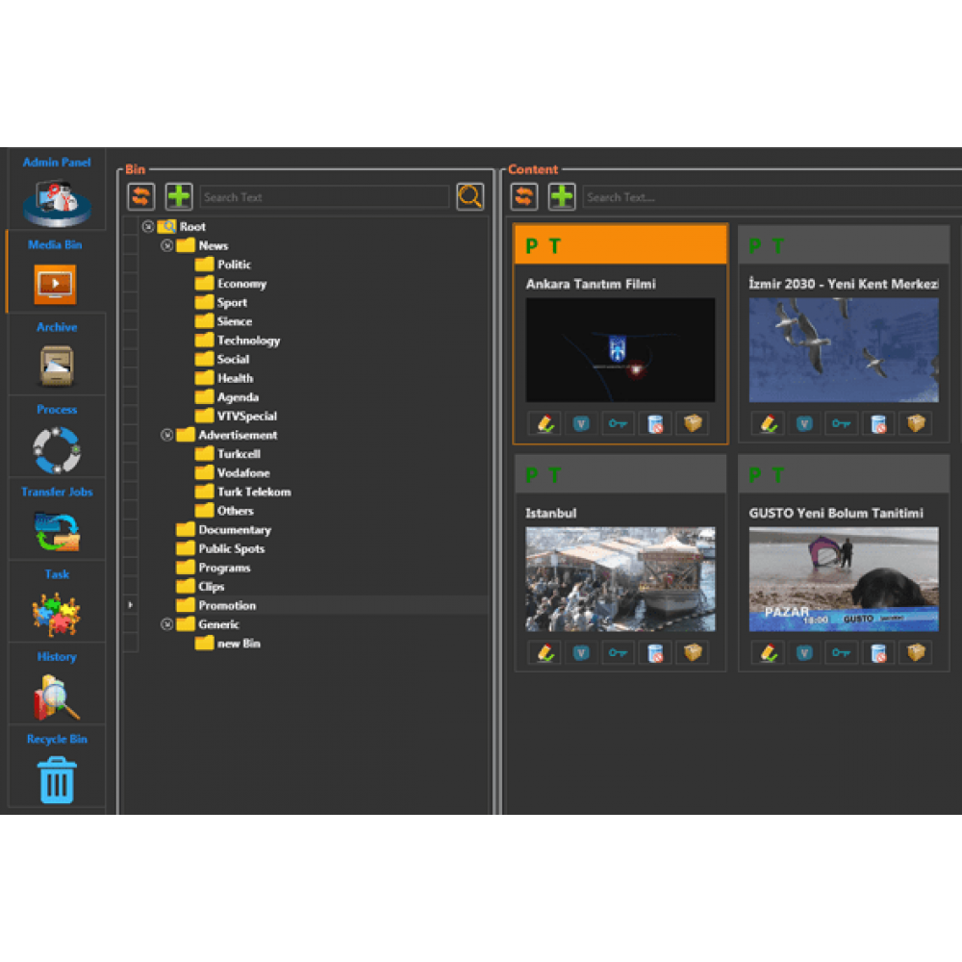962x962 pixels.
Task: Open the Admin Panel icon
Action: (57, 201)
